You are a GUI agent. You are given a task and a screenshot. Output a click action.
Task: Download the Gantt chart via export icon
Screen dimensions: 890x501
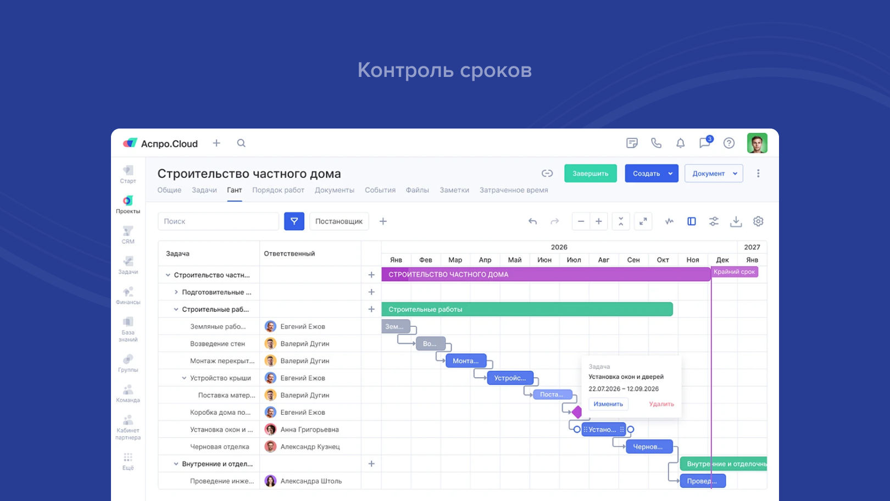point(736,221)
